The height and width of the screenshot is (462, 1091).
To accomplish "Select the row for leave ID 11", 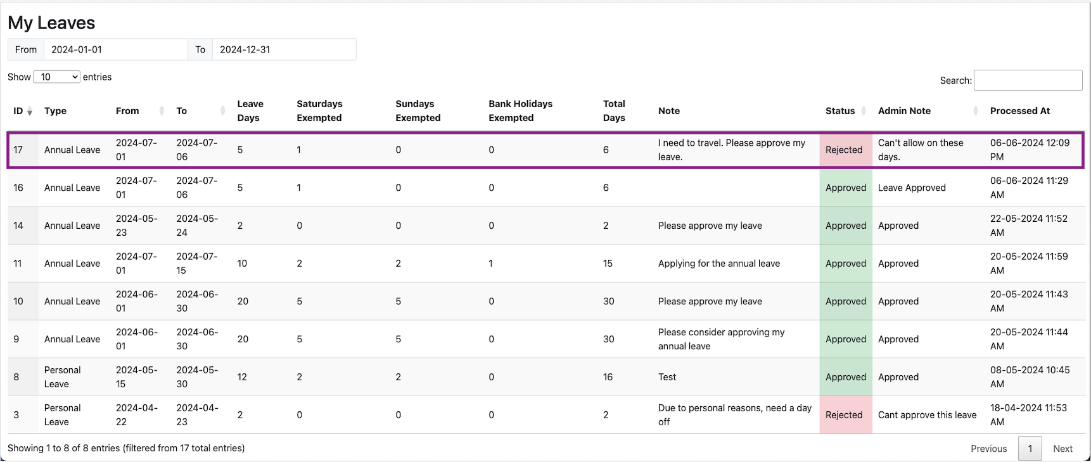I will [18, 264].
